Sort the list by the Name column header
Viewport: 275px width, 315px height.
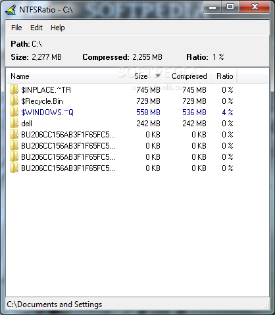click(x=62, y=76)
